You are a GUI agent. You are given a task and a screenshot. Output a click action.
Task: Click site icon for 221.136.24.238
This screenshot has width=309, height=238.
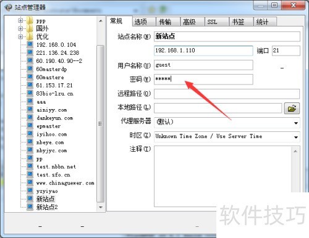tap(30, 53)
